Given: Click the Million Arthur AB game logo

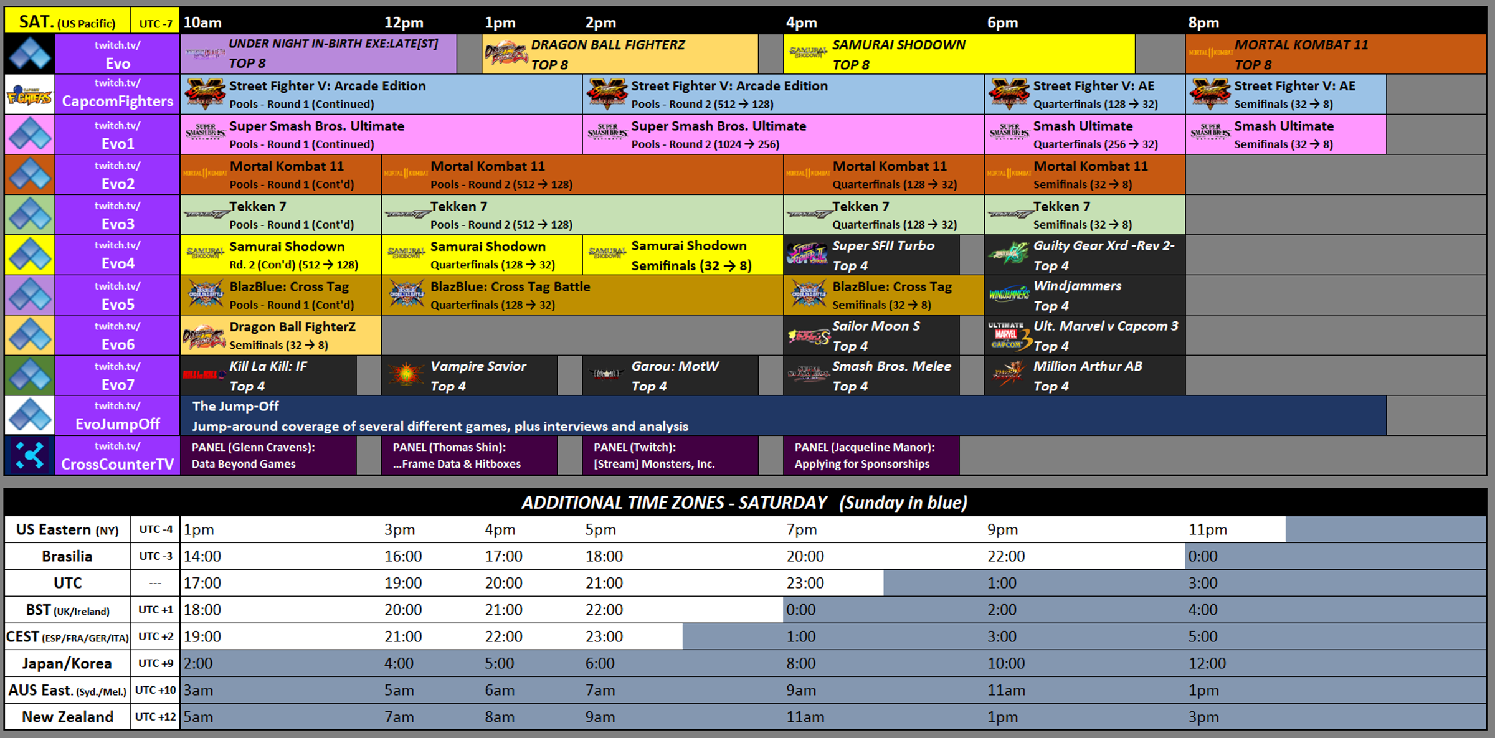Looking at the screenshot, I should point(1009,374).
